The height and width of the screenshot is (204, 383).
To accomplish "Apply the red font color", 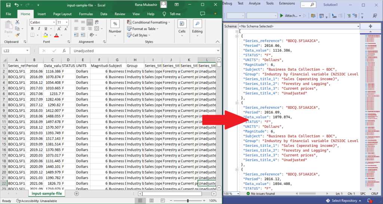I will coord(56,35).
